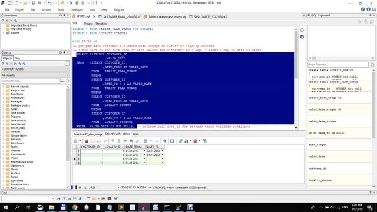
Task: Switch to the Files tab in Objects panel
Action: [x=17, y=58]
